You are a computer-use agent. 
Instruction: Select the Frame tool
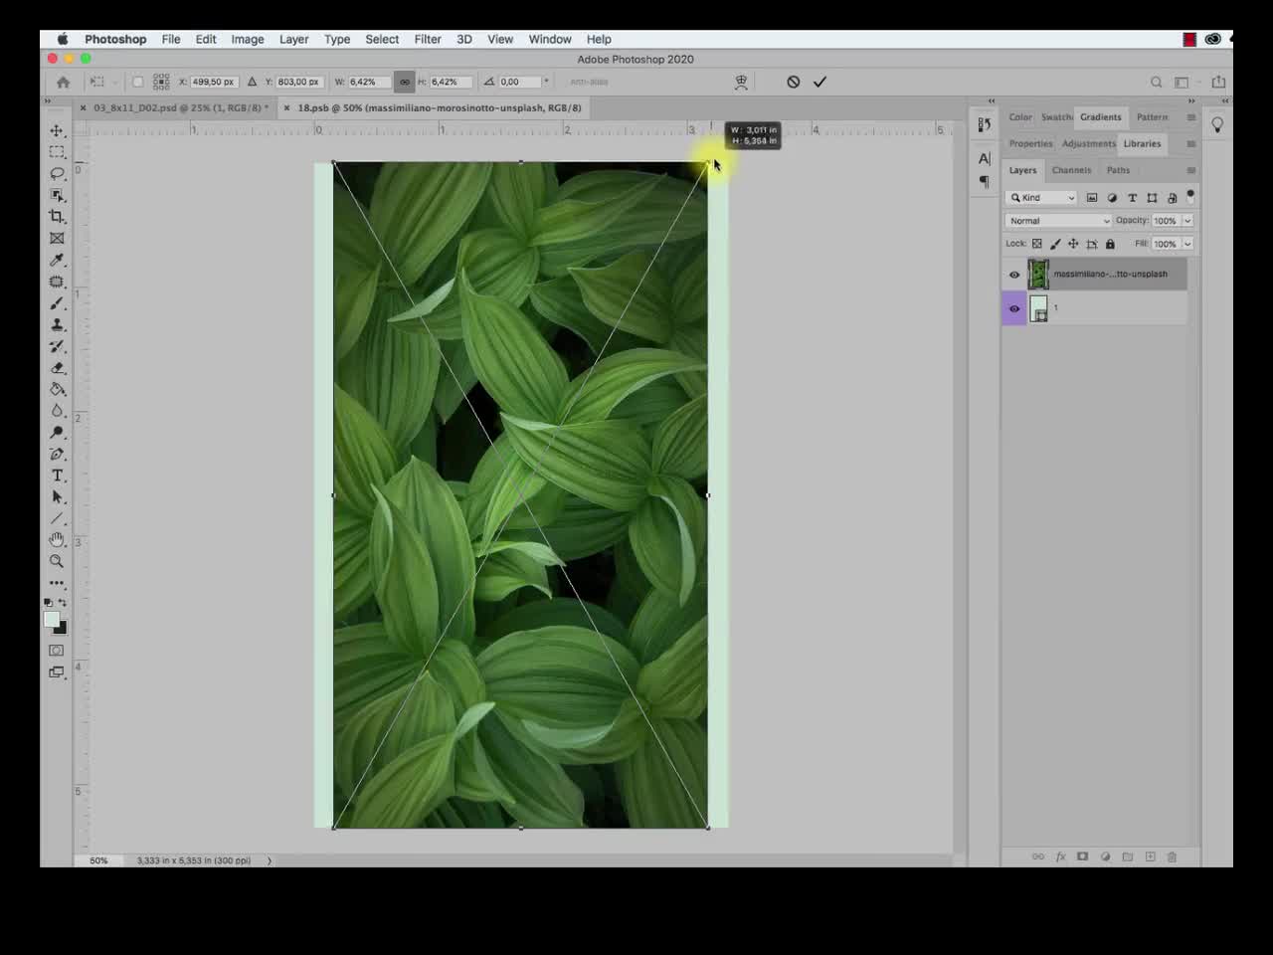[57, 239]
